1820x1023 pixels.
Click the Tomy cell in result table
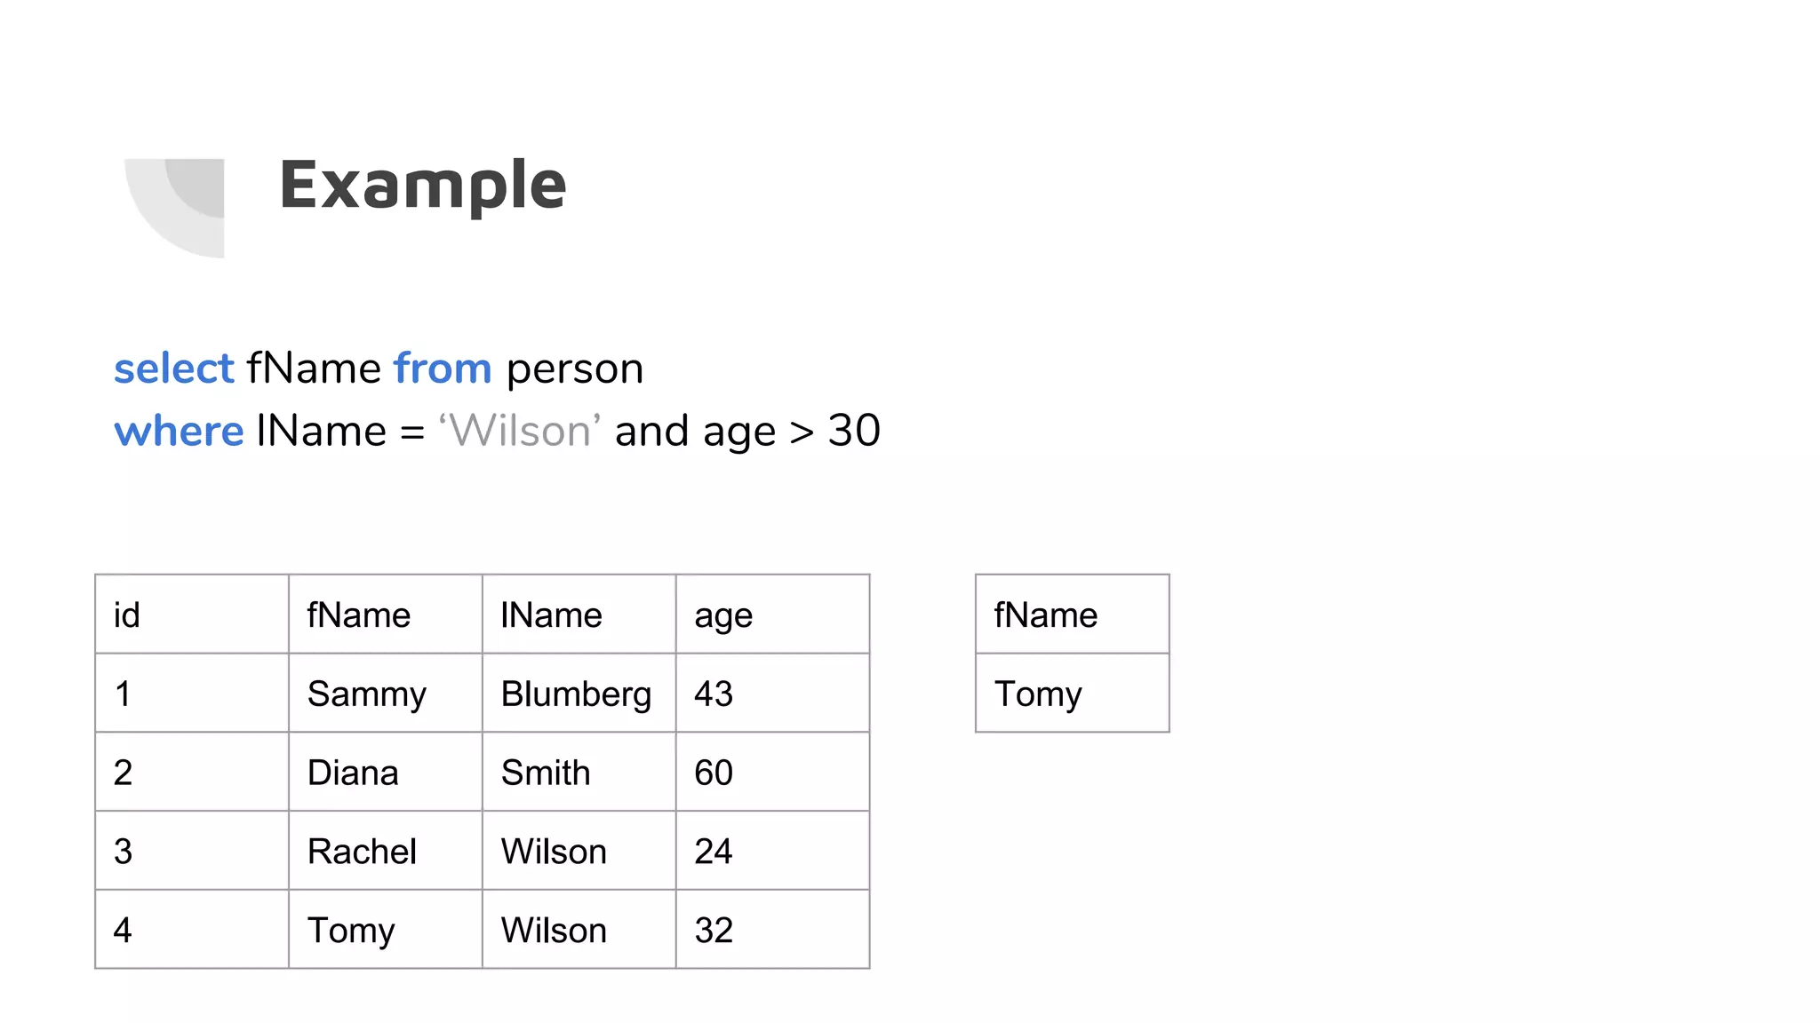1072,694
